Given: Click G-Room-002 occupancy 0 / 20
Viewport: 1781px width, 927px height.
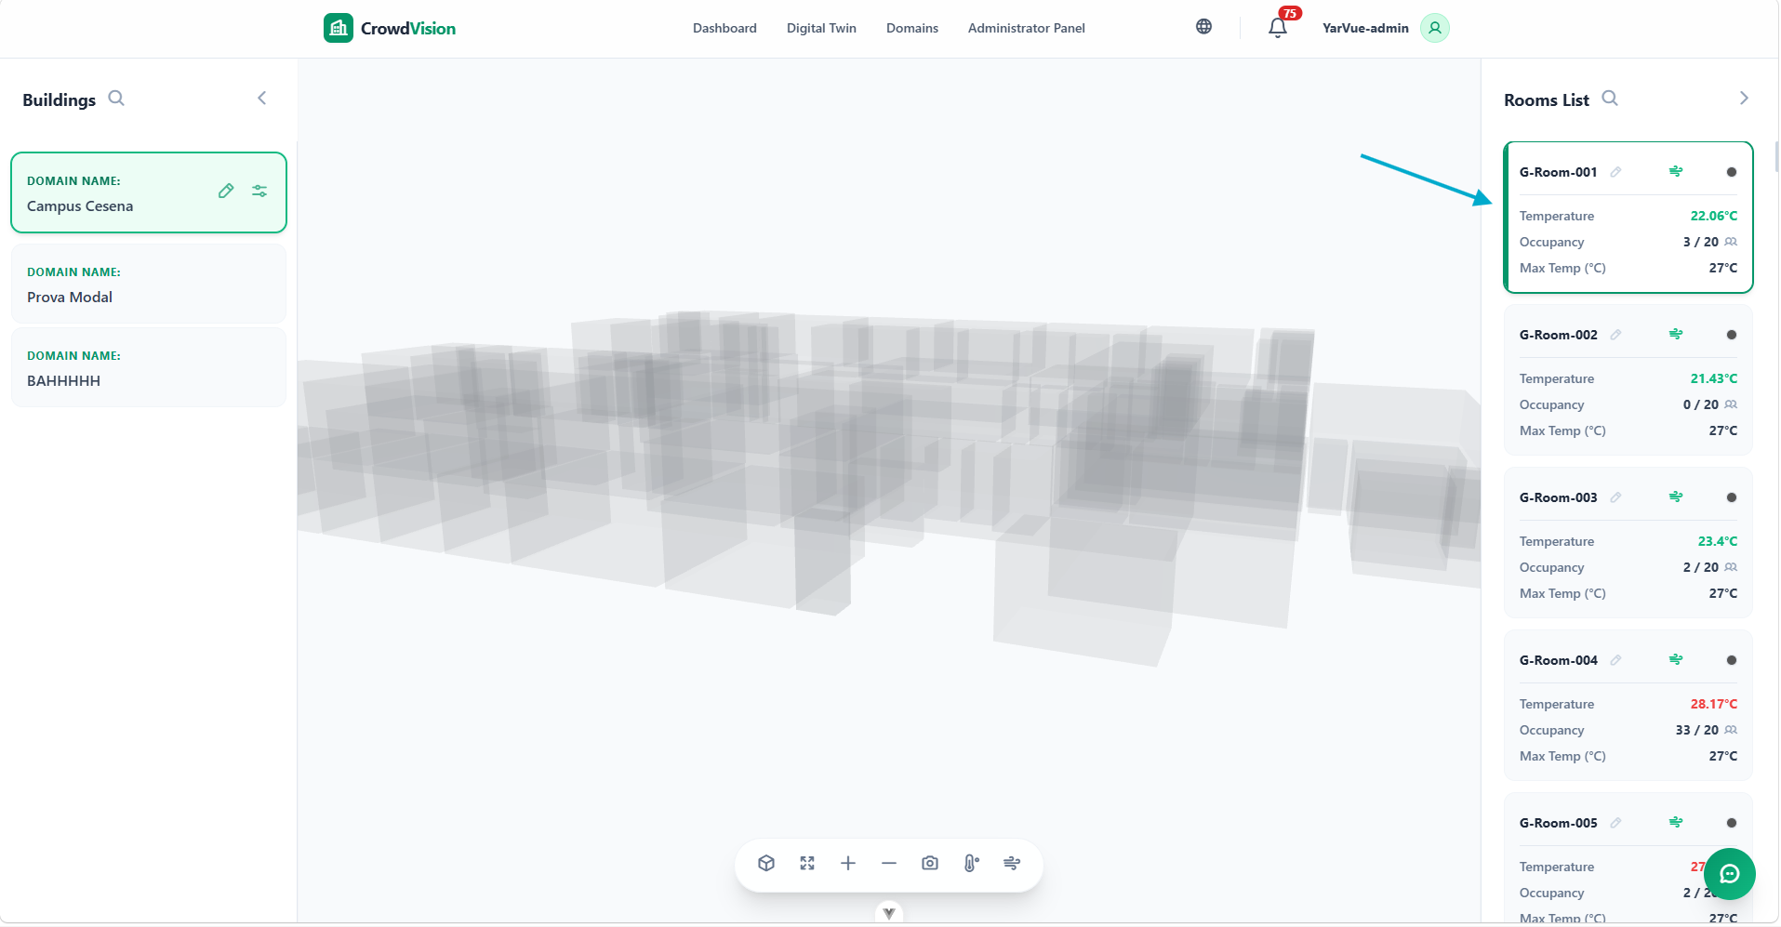Looking at the screenshot, I should pyautogui.click(x=1700, y=404).
